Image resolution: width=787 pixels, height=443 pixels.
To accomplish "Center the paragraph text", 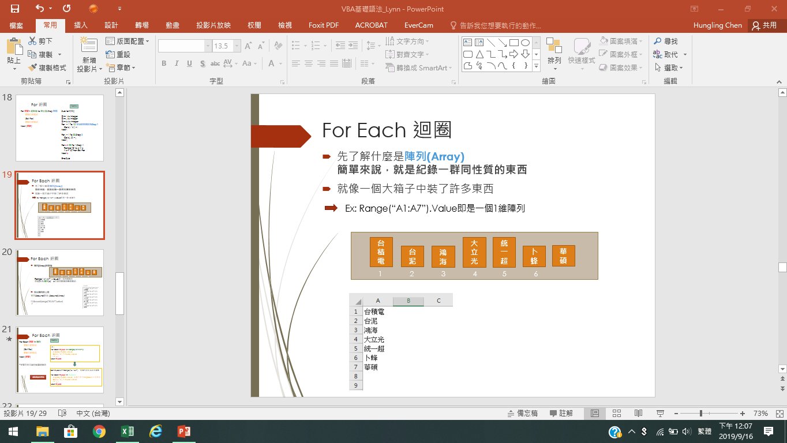I will coord(309,63).
